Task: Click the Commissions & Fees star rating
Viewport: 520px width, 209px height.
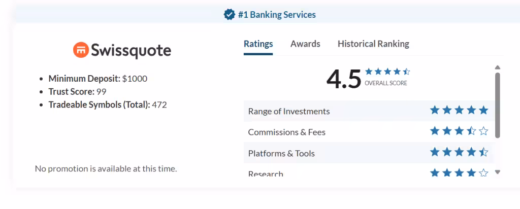Action: (459, 131)
